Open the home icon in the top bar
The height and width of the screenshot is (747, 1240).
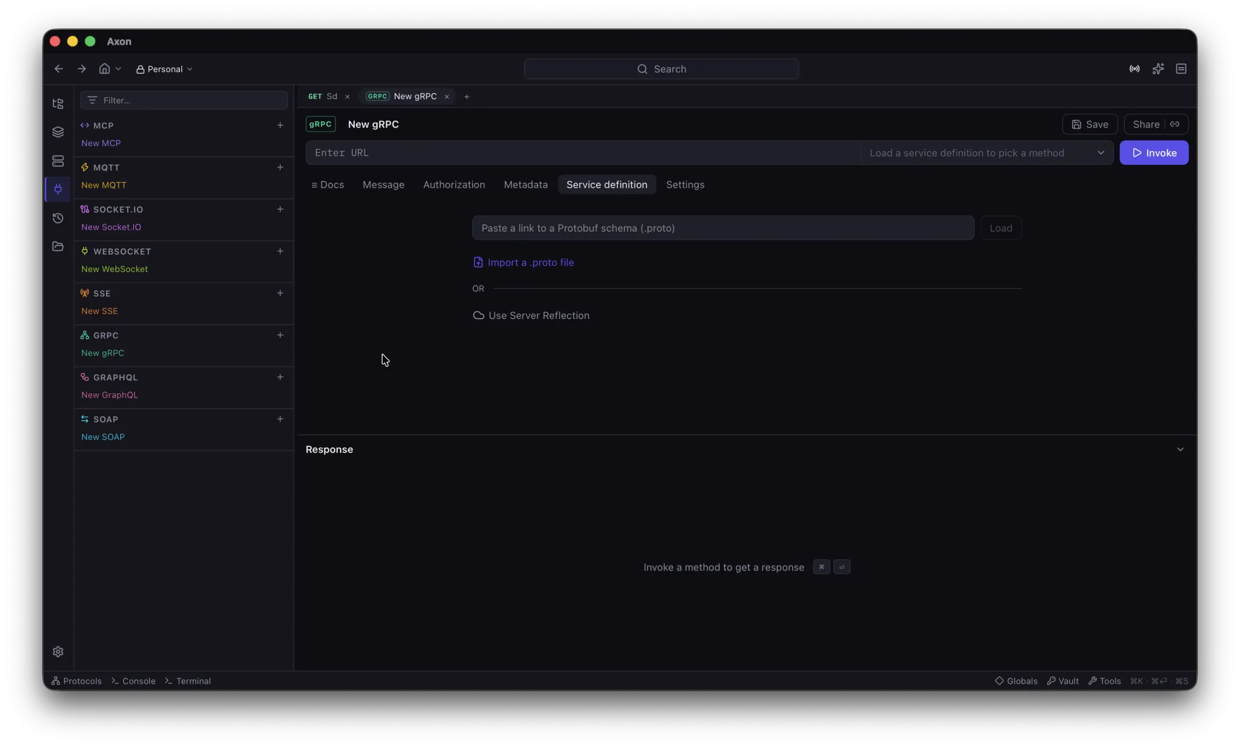105,69
